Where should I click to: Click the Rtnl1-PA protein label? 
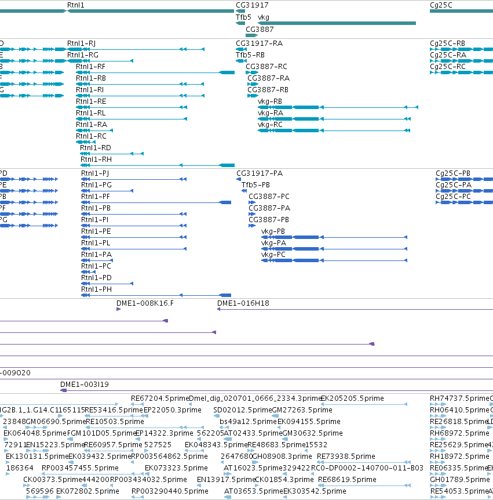click(97, 255)
